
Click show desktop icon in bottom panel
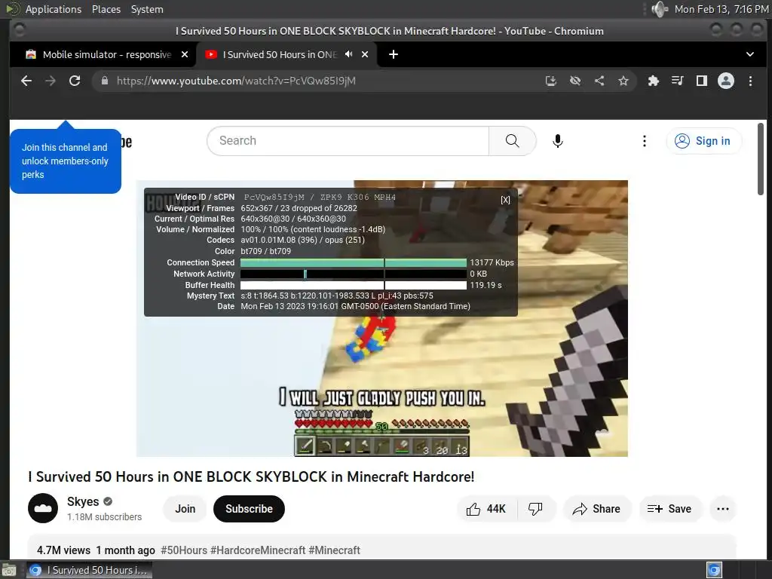[x=9, y=571]
